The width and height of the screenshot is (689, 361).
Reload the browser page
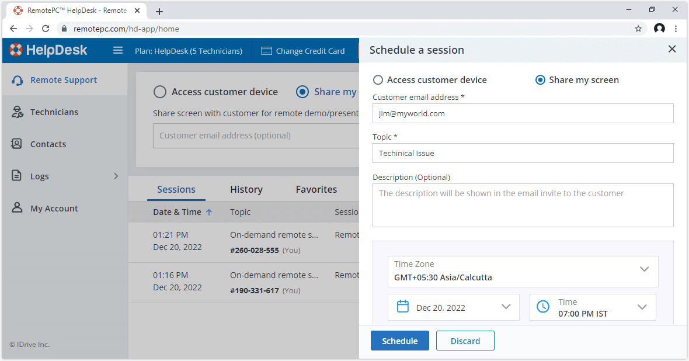tap(46, 29)
